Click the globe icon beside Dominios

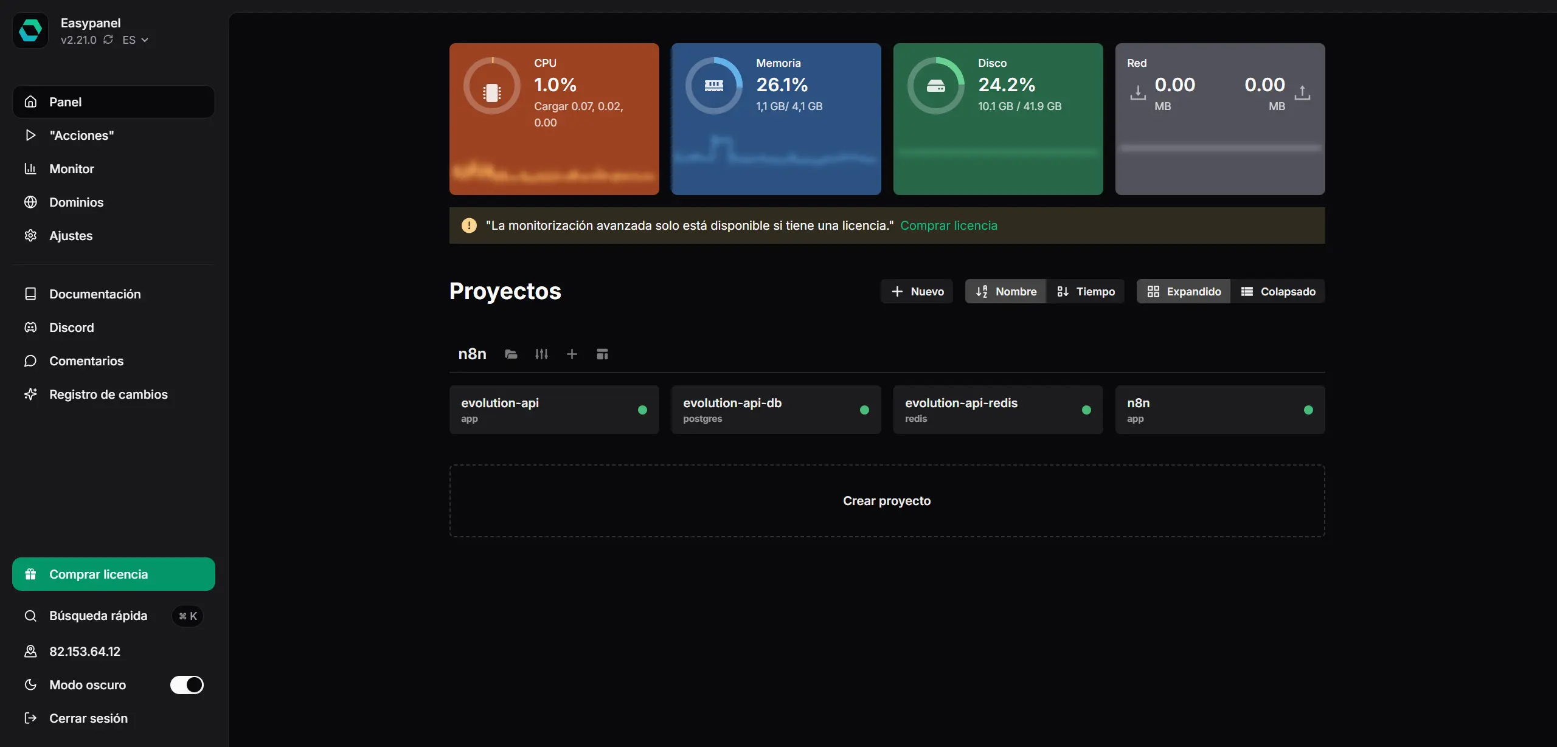click(x=30, y=202)
